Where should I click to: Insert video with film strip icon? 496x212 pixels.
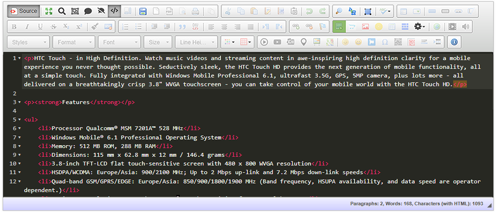pos(452,27)
